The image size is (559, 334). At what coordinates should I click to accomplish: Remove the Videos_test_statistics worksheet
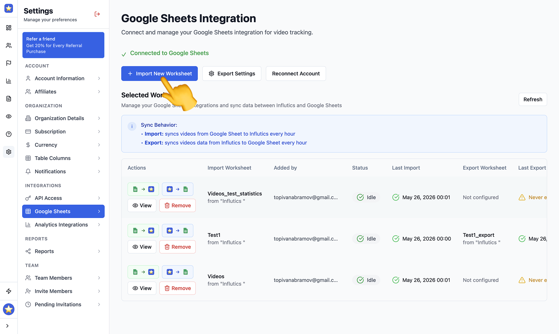[177, 205]
